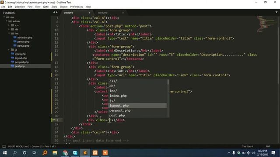Click unsaved dot on post.php tab
This screenshot has width=280, height=157.
coord(89,13)
